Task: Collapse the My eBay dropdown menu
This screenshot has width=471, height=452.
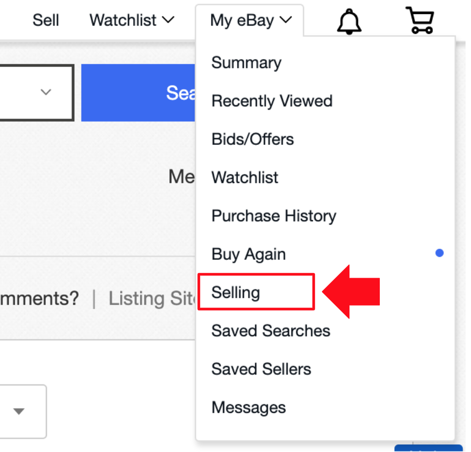Action: [251, 20]
